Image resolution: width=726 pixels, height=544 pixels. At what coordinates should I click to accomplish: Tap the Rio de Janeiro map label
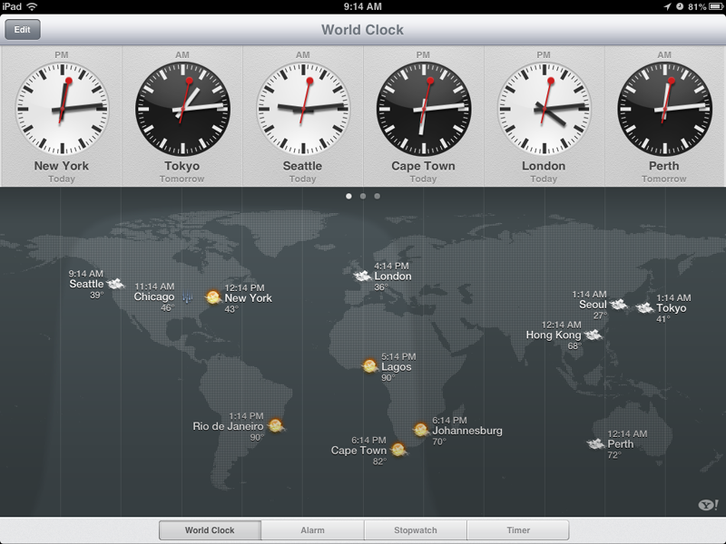pyautogui.click(x=229, y=426)
